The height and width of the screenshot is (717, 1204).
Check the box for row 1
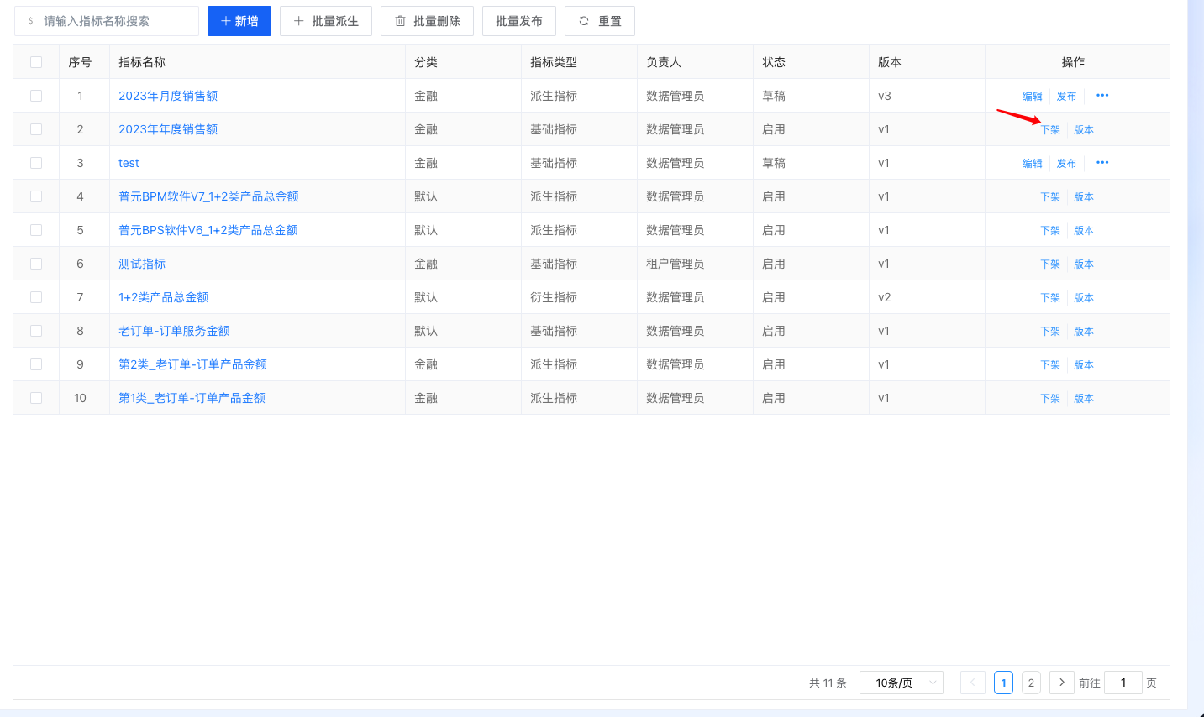[x=36, y=96]
